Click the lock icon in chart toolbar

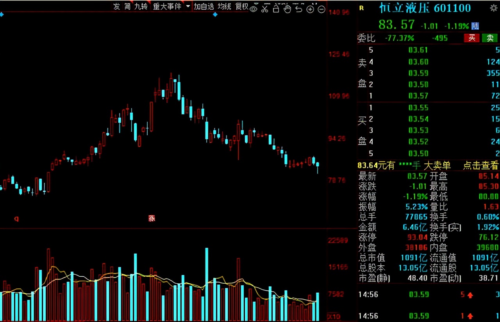coord(276,8)
